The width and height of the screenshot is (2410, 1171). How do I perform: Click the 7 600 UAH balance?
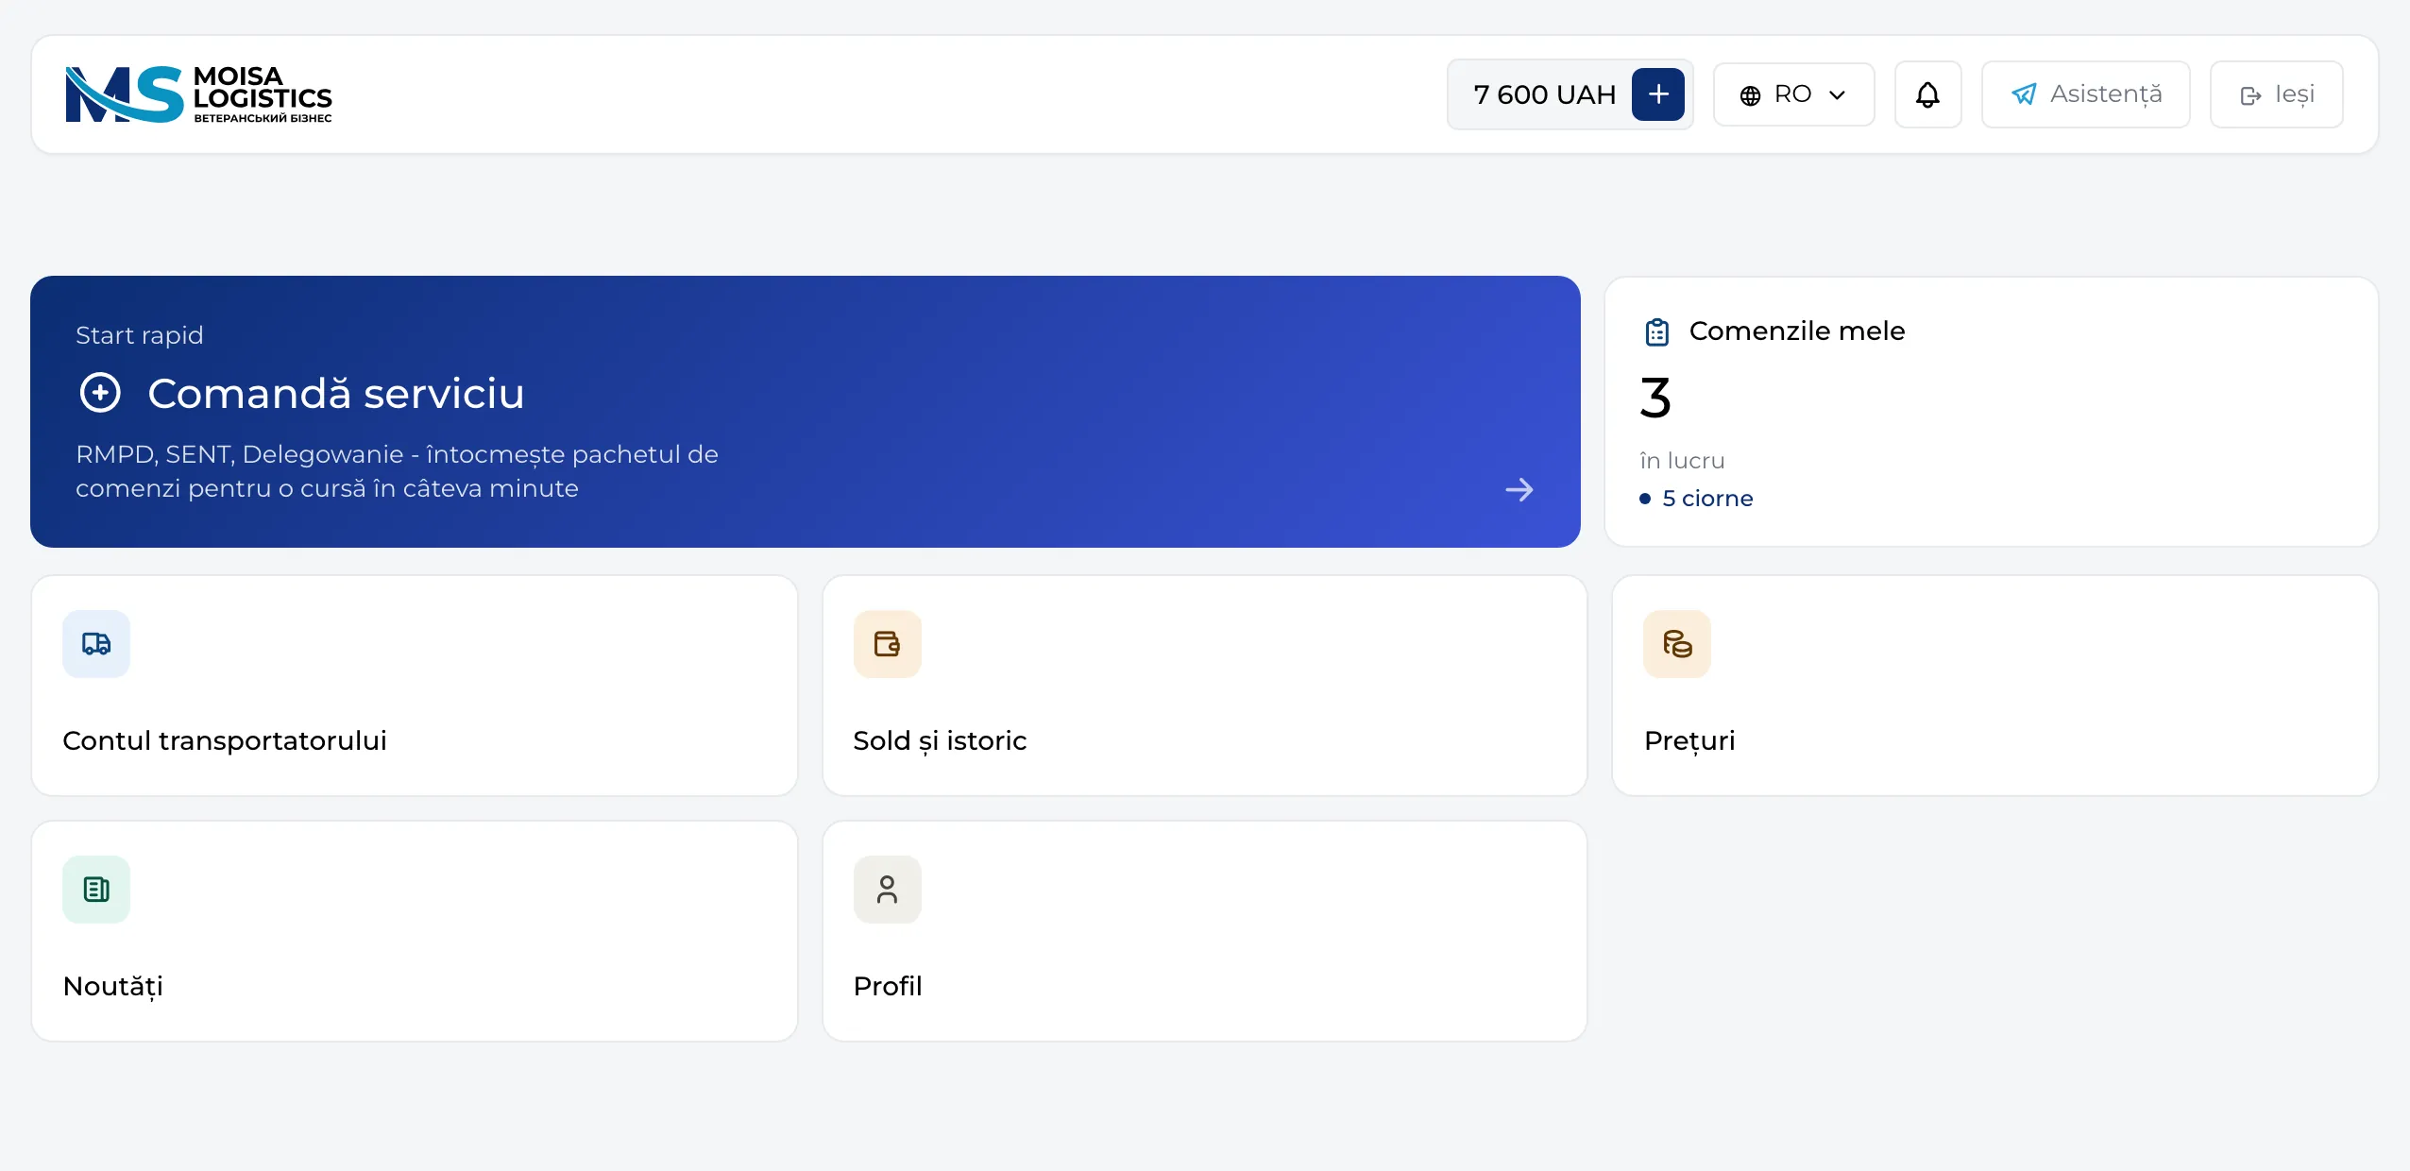[1545, 94]
